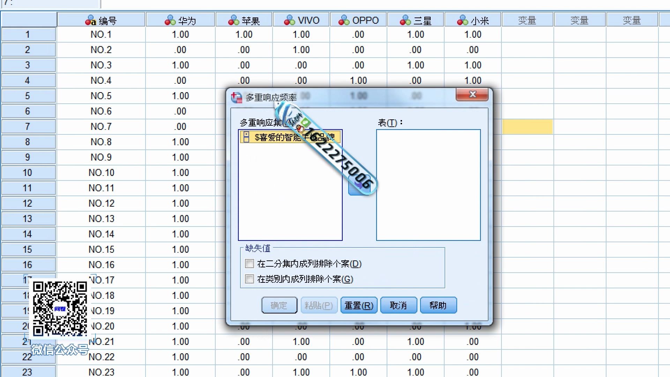Screen dimensions: 670x377
Task: Click the 苹果 column header
Action: [x=244, y=20]
